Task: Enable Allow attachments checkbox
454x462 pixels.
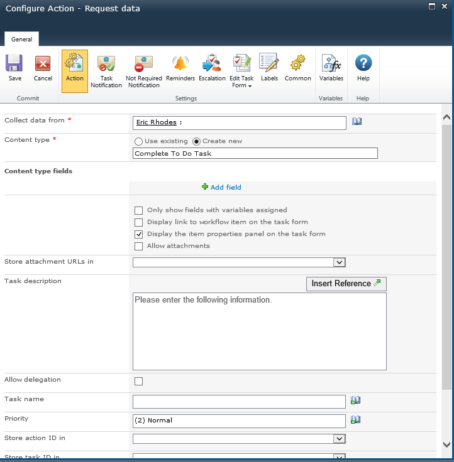Action: [x=139, y=246]
